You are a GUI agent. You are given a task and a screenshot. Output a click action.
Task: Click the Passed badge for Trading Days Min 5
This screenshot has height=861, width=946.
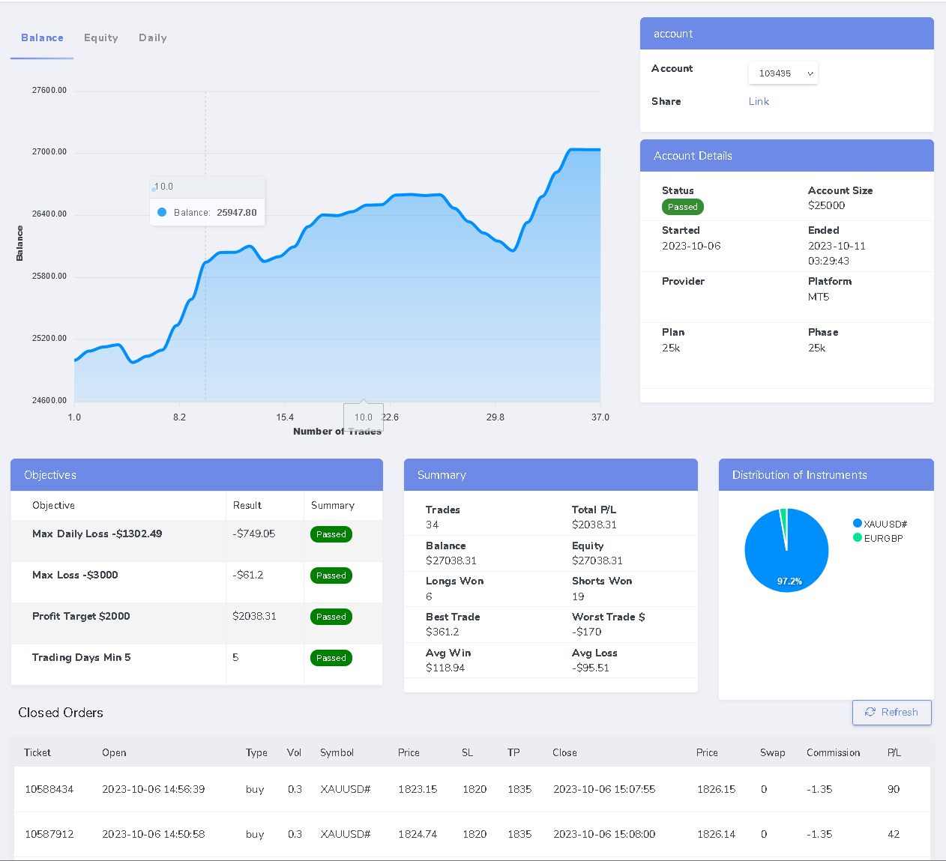(331, 658)
